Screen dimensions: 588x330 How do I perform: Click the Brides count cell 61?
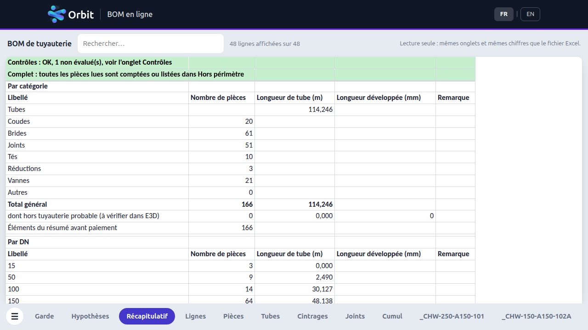tap(221, 133)
